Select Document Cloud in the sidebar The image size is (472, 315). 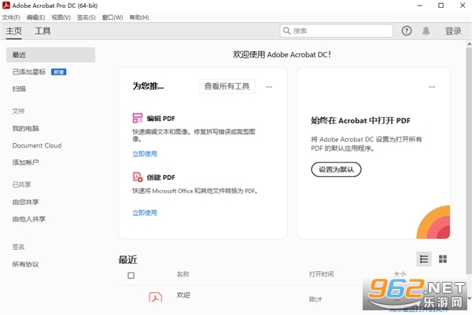click(x=37, y=145)
